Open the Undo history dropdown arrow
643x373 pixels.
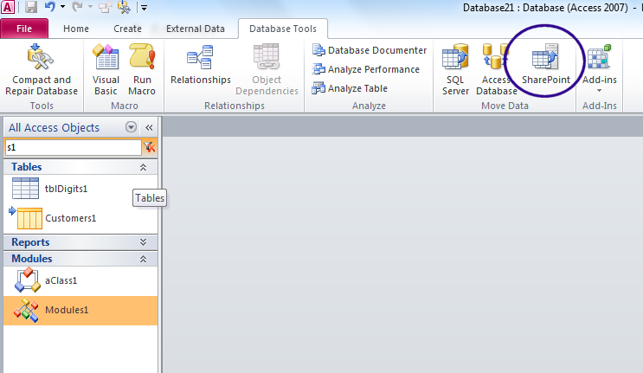[x=62, y=7]
